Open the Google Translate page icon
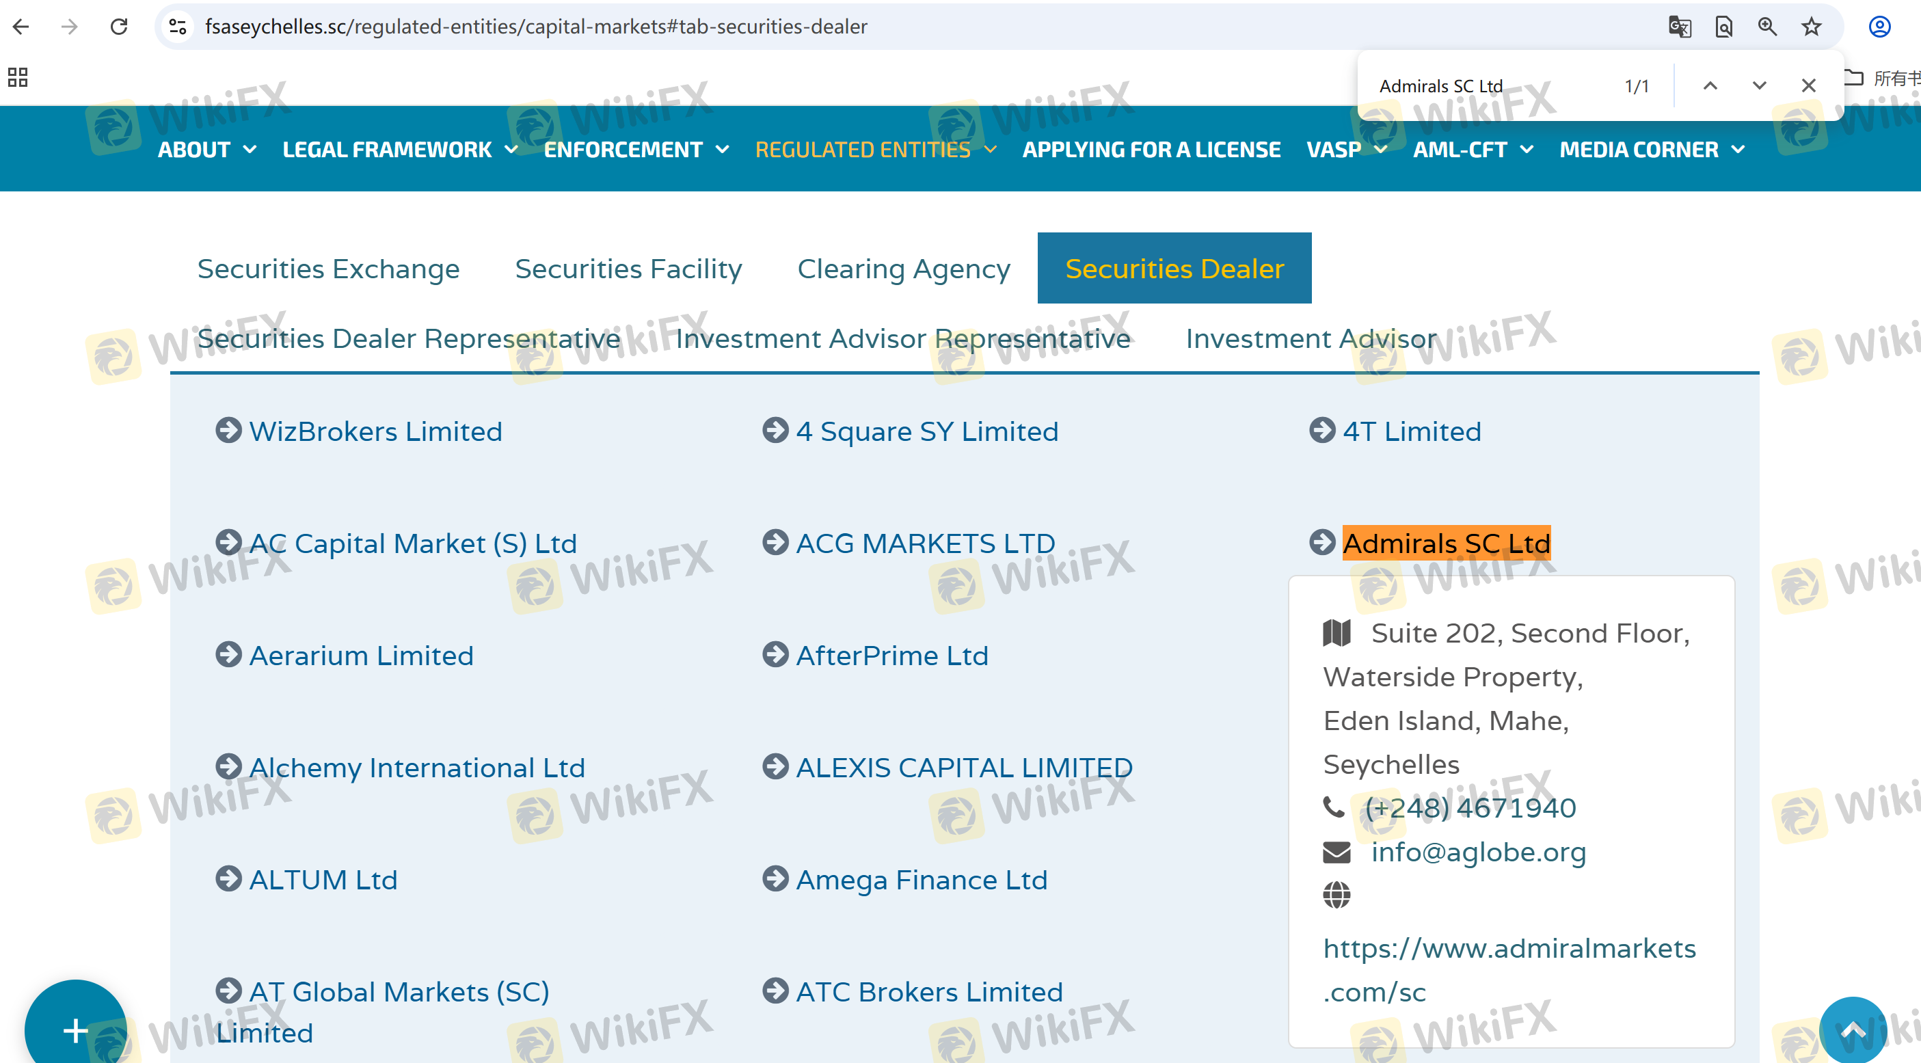The height and width of the screenshot is (1063, 1921). coord(1680,27)
